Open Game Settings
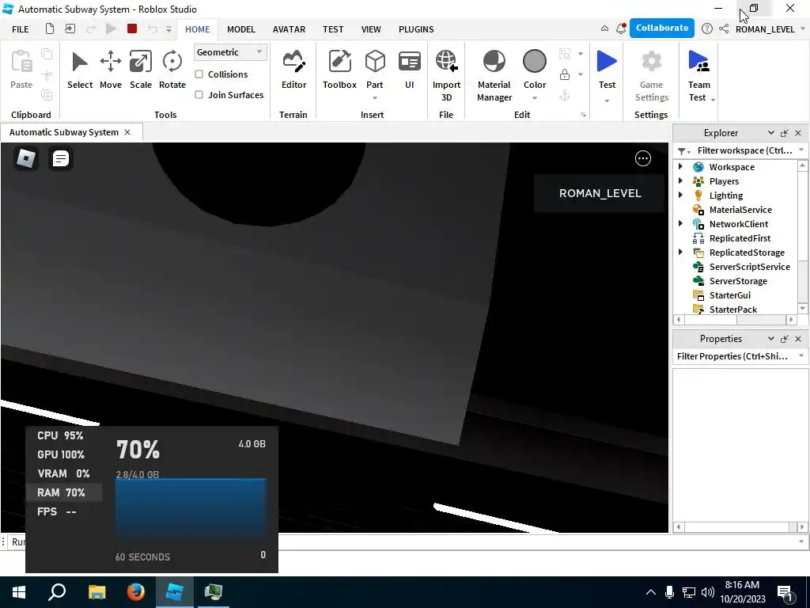810x608 pixels. point(652,76)
